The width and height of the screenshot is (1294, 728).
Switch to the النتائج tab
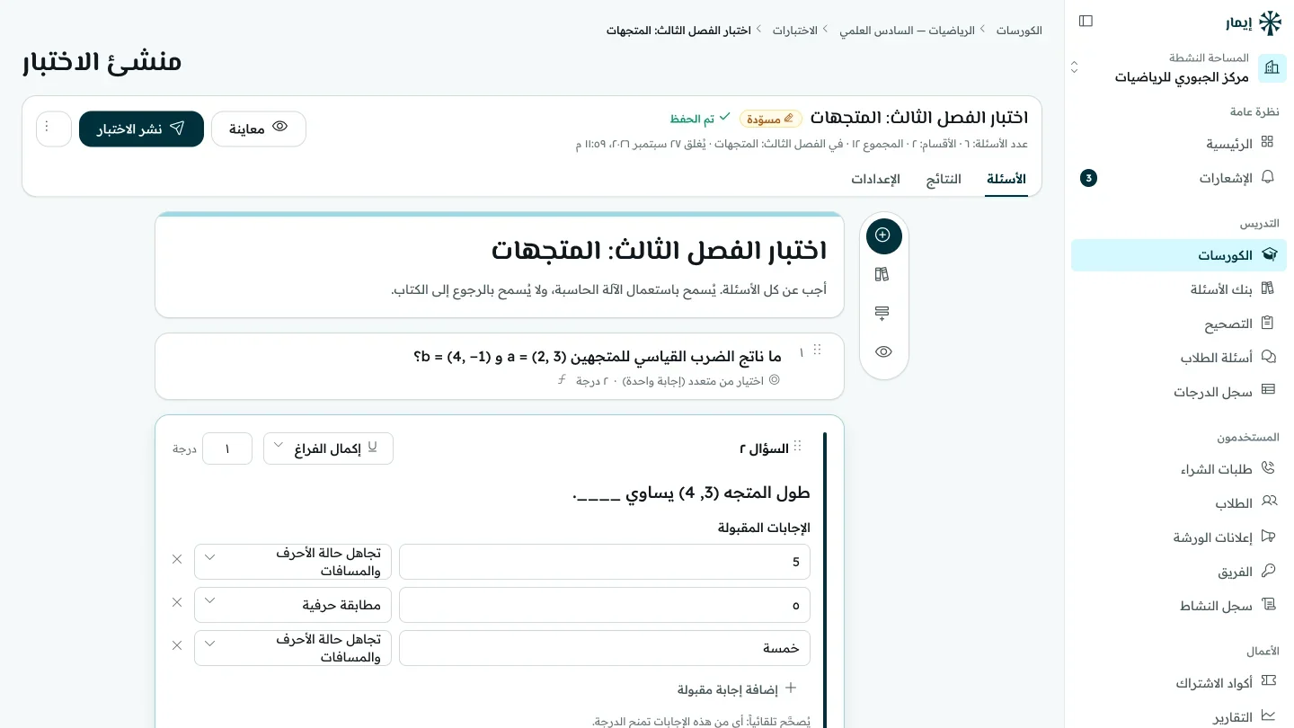tap(944, 179)
